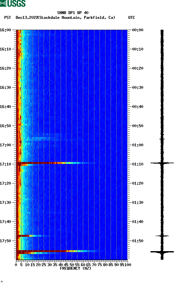The width and height of the screenshot is (176, 285).
Task: Click the '10' frequency axis label
Action: (27, 265)
